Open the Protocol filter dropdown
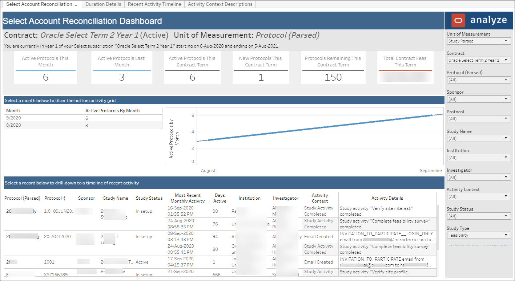Viewport: 515px width, 281px height. coord(479,119)
